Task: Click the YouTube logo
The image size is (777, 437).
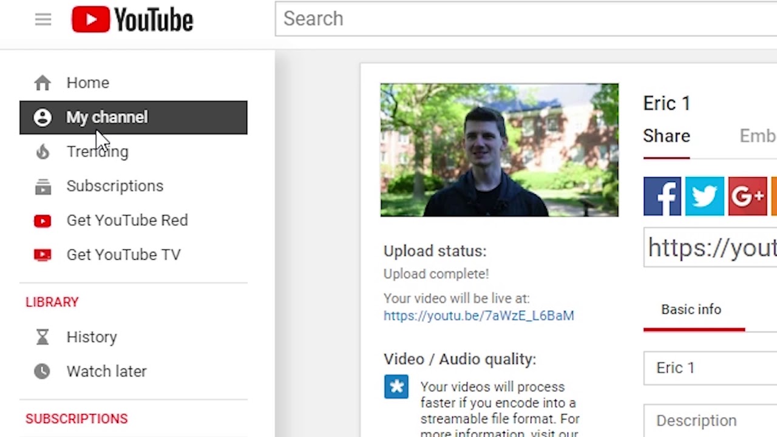Action: tap(132, 19)
